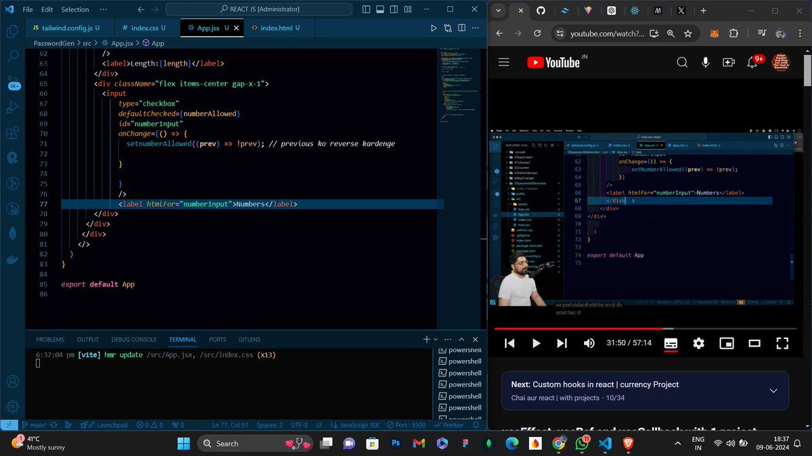The width and height of the screenshot is (812, 456).
Task: Open the Run and Debug panel
Action: coord(12,107)
